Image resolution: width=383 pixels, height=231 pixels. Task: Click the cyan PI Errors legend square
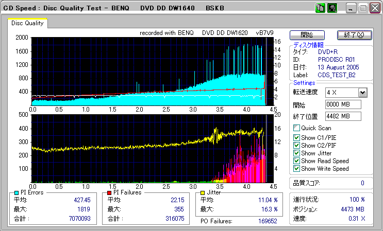(16, 192)
